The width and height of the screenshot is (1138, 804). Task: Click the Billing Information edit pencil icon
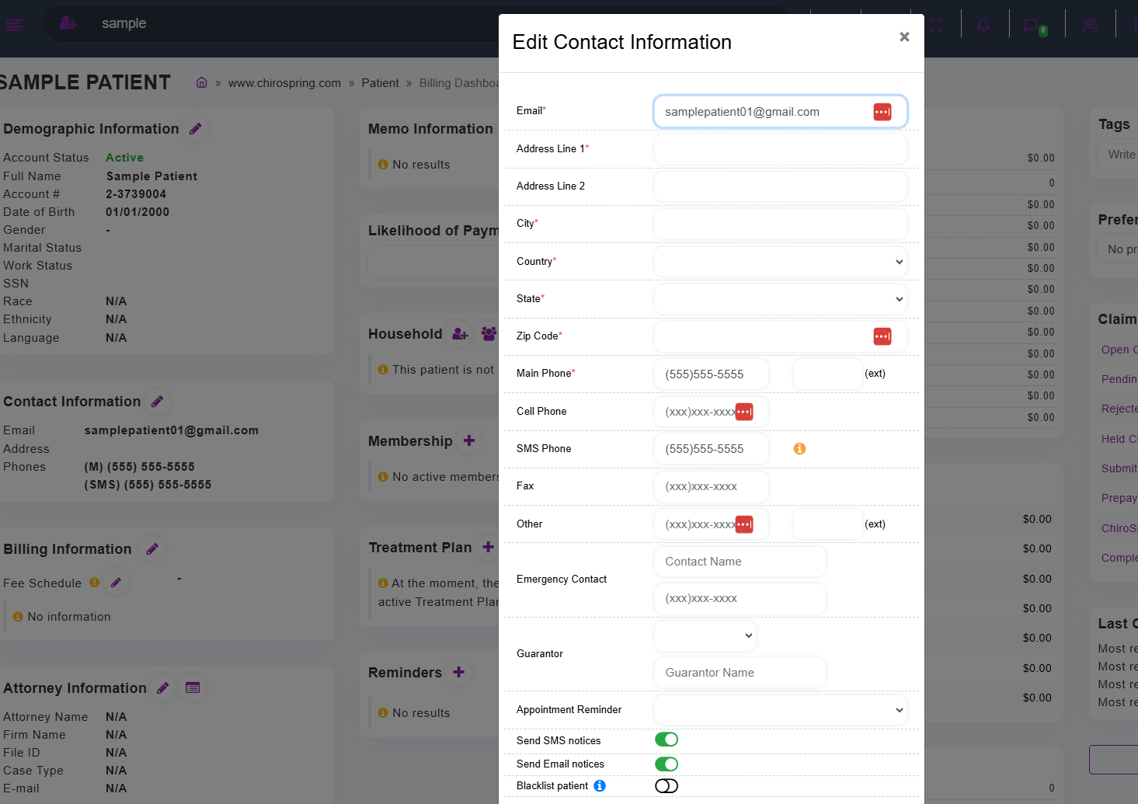point(152,549)
